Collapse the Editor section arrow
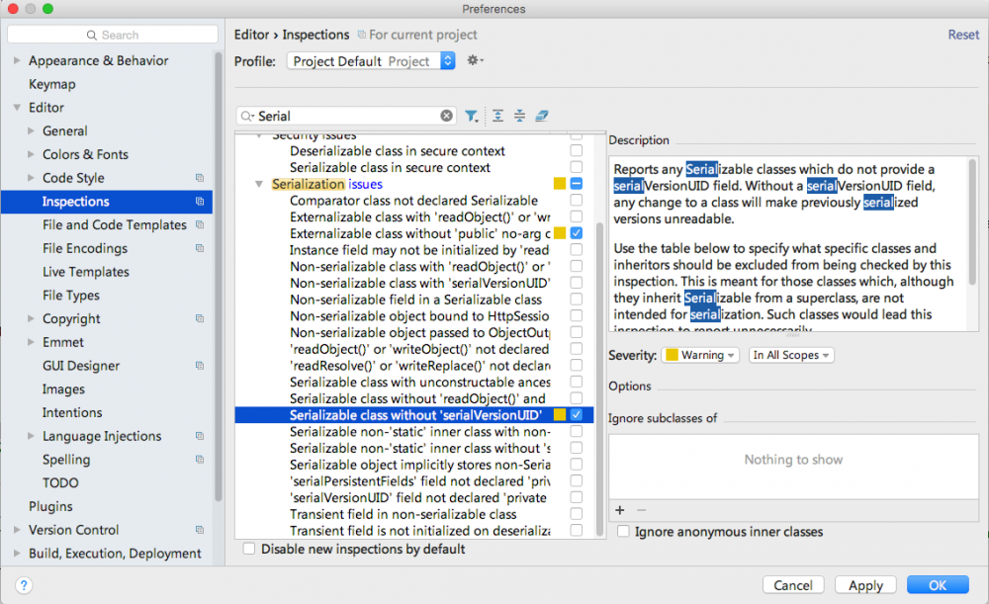The height and width of the screenshot is (604, 989). click(17, 107)
